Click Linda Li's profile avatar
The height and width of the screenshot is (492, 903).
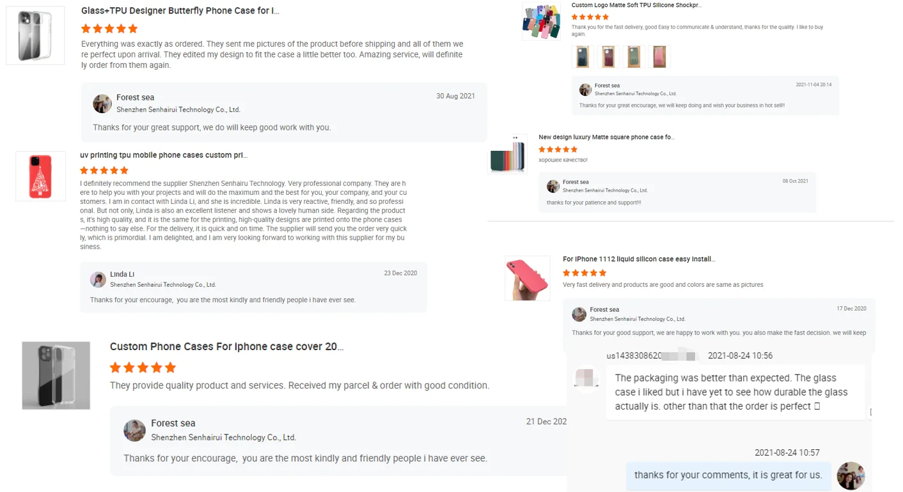pos(98,279)
